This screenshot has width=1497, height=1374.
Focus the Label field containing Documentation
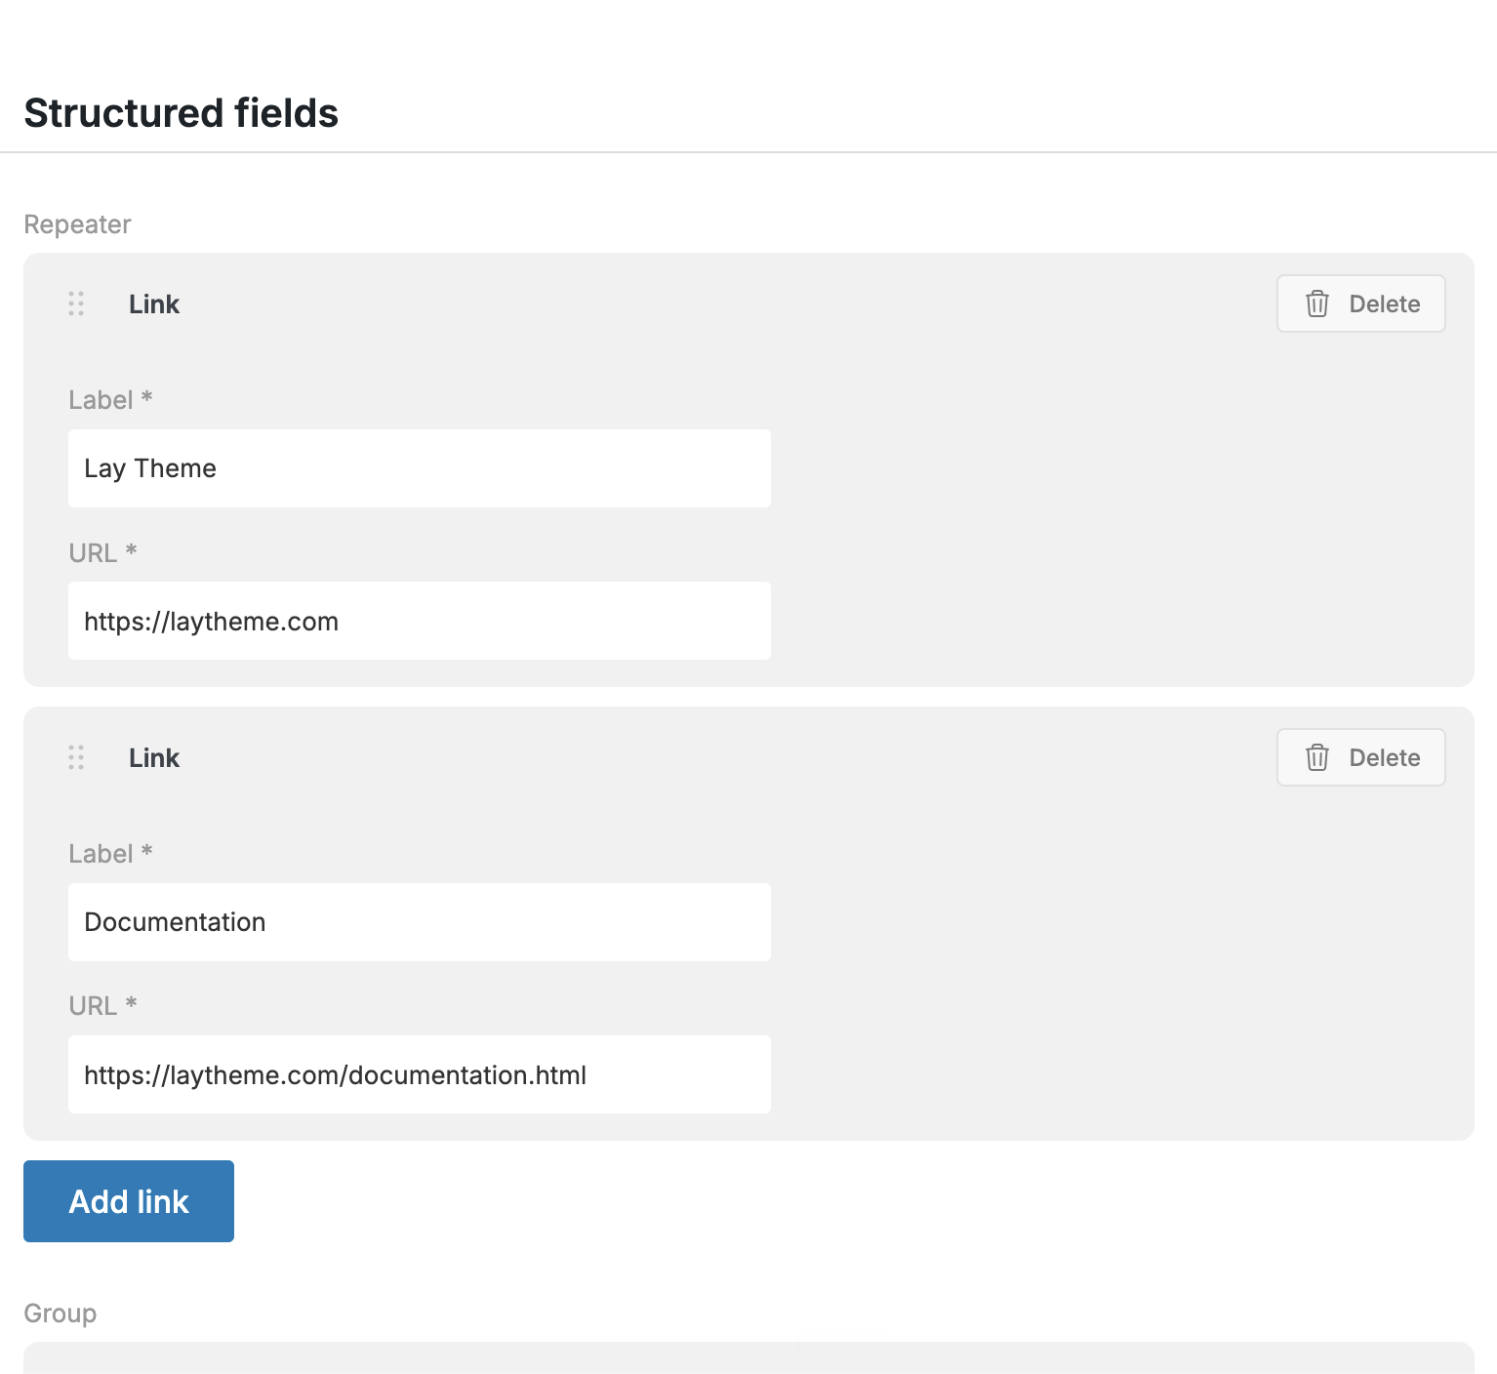click(420, 922)
